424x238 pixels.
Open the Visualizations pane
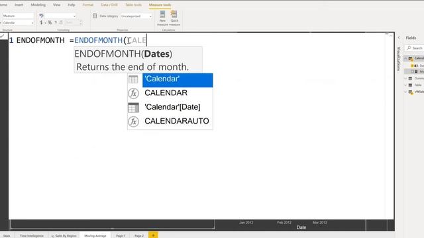pos(399,59)
